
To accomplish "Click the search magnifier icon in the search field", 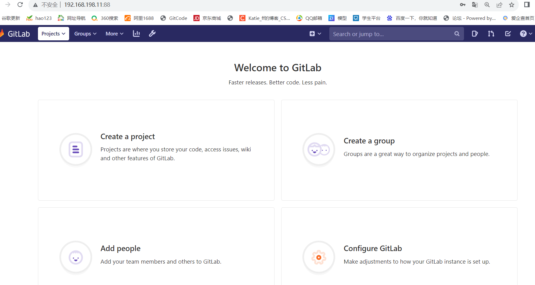I will (x=457, y=34).
